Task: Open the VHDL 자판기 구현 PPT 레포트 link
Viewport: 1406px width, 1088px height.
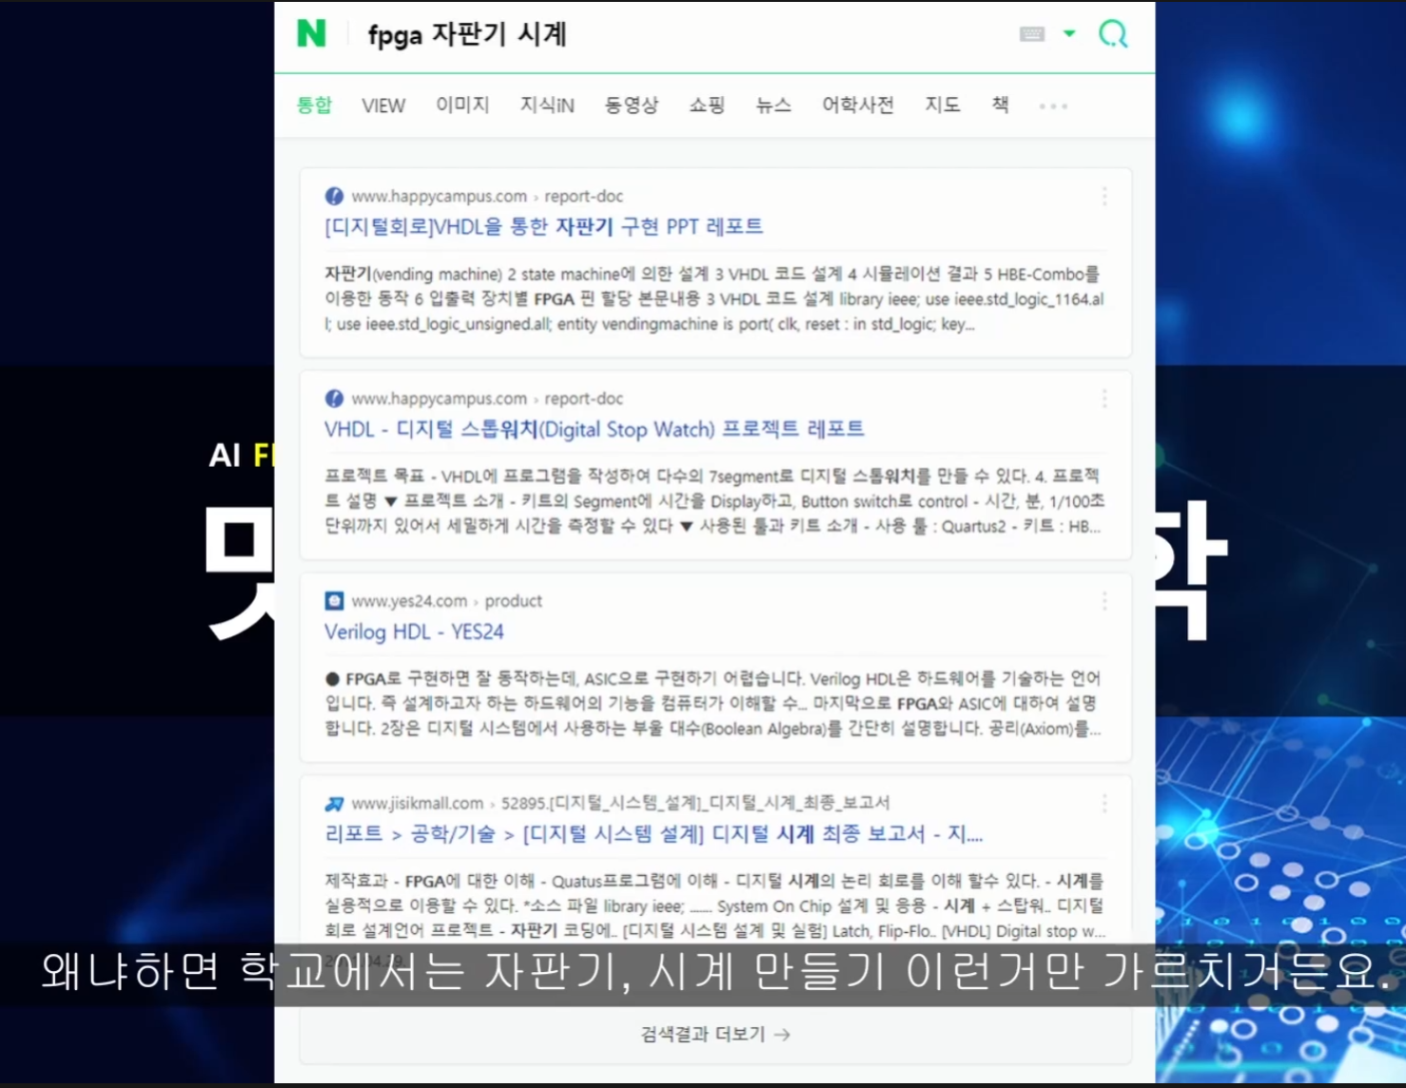Action: (x=543, y=226)
